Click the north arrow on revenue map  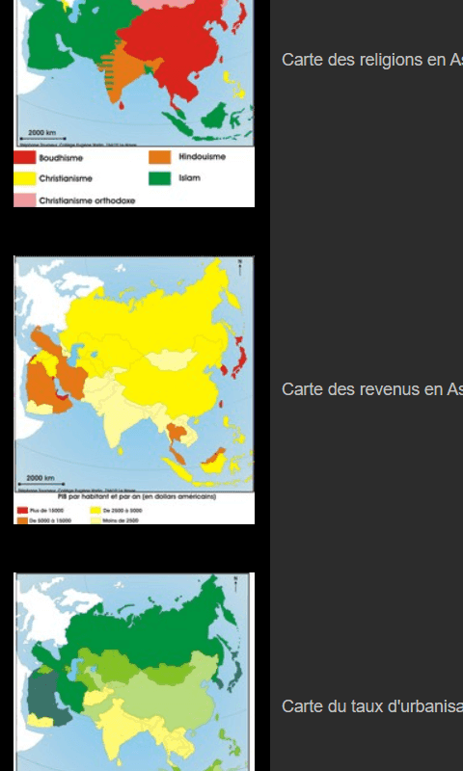(240, 268)
